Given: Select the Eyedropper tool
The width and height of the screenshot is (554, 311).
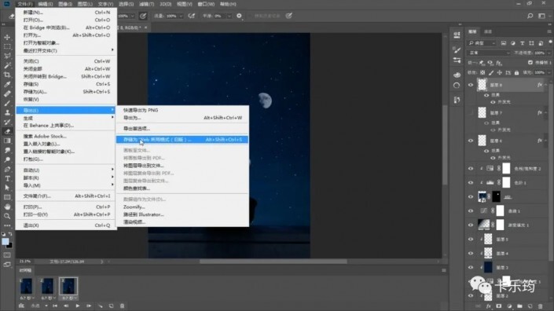Looking at the screenshot, I should 7,84.
